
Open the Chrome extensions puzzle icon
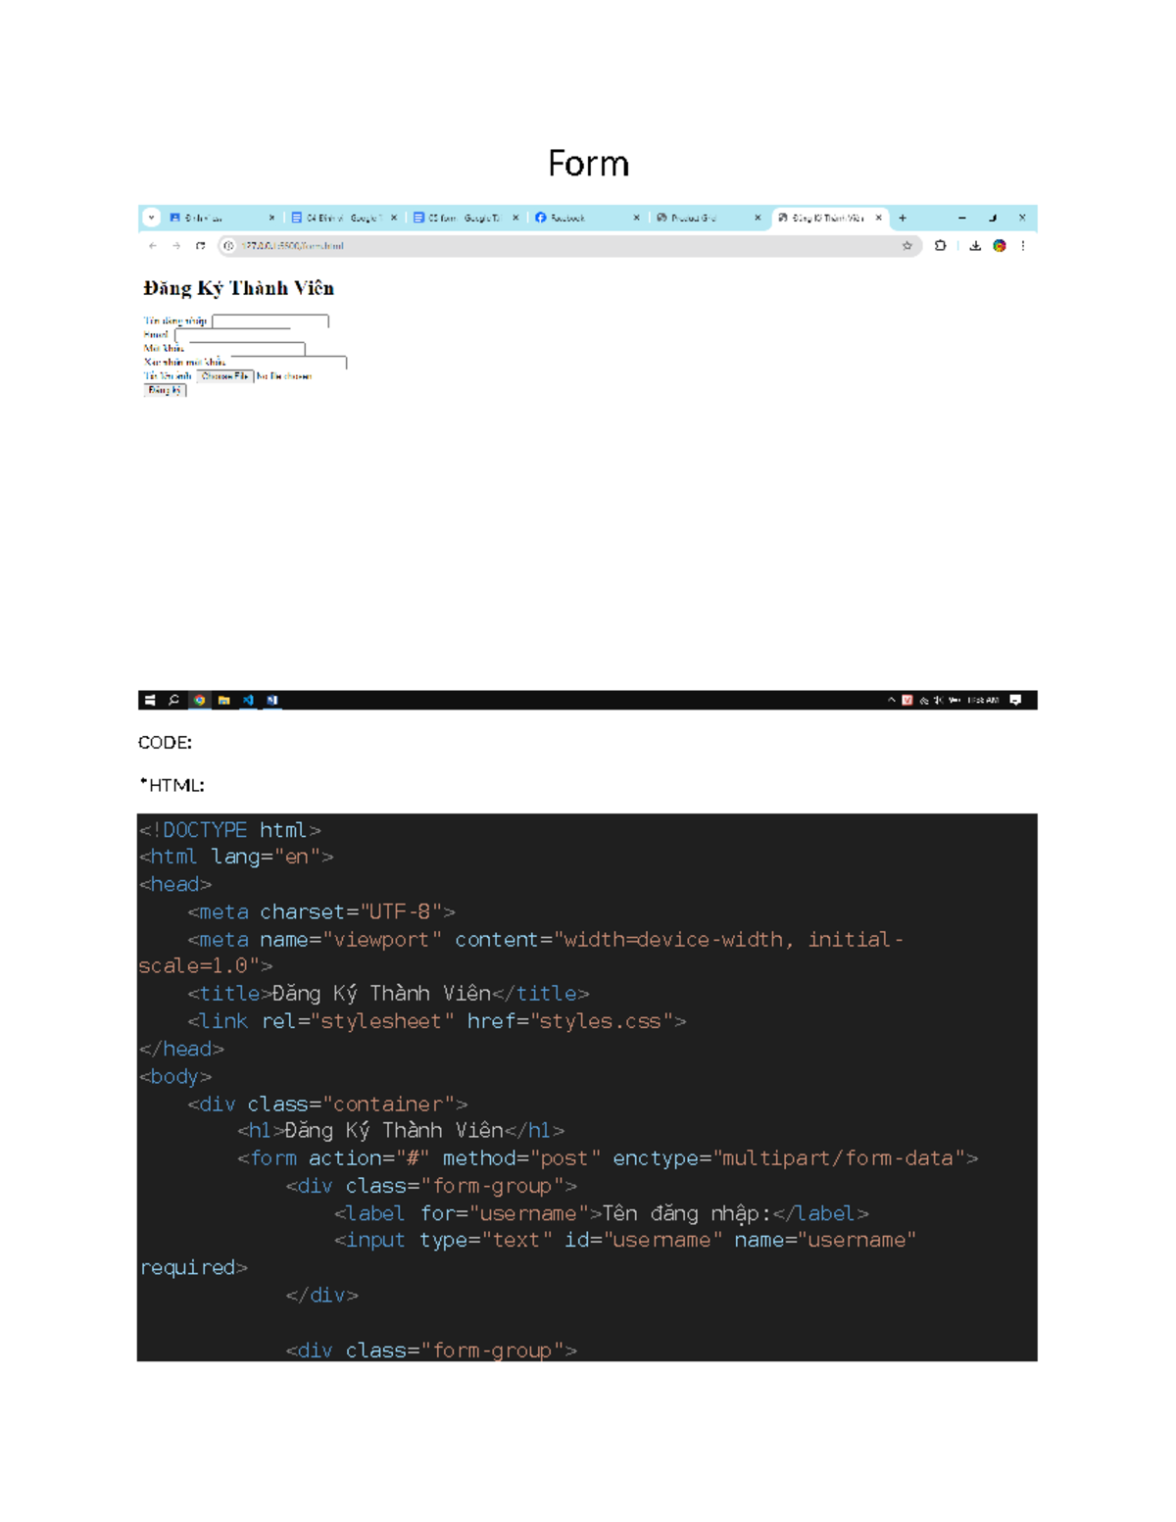tap(941, 246)
